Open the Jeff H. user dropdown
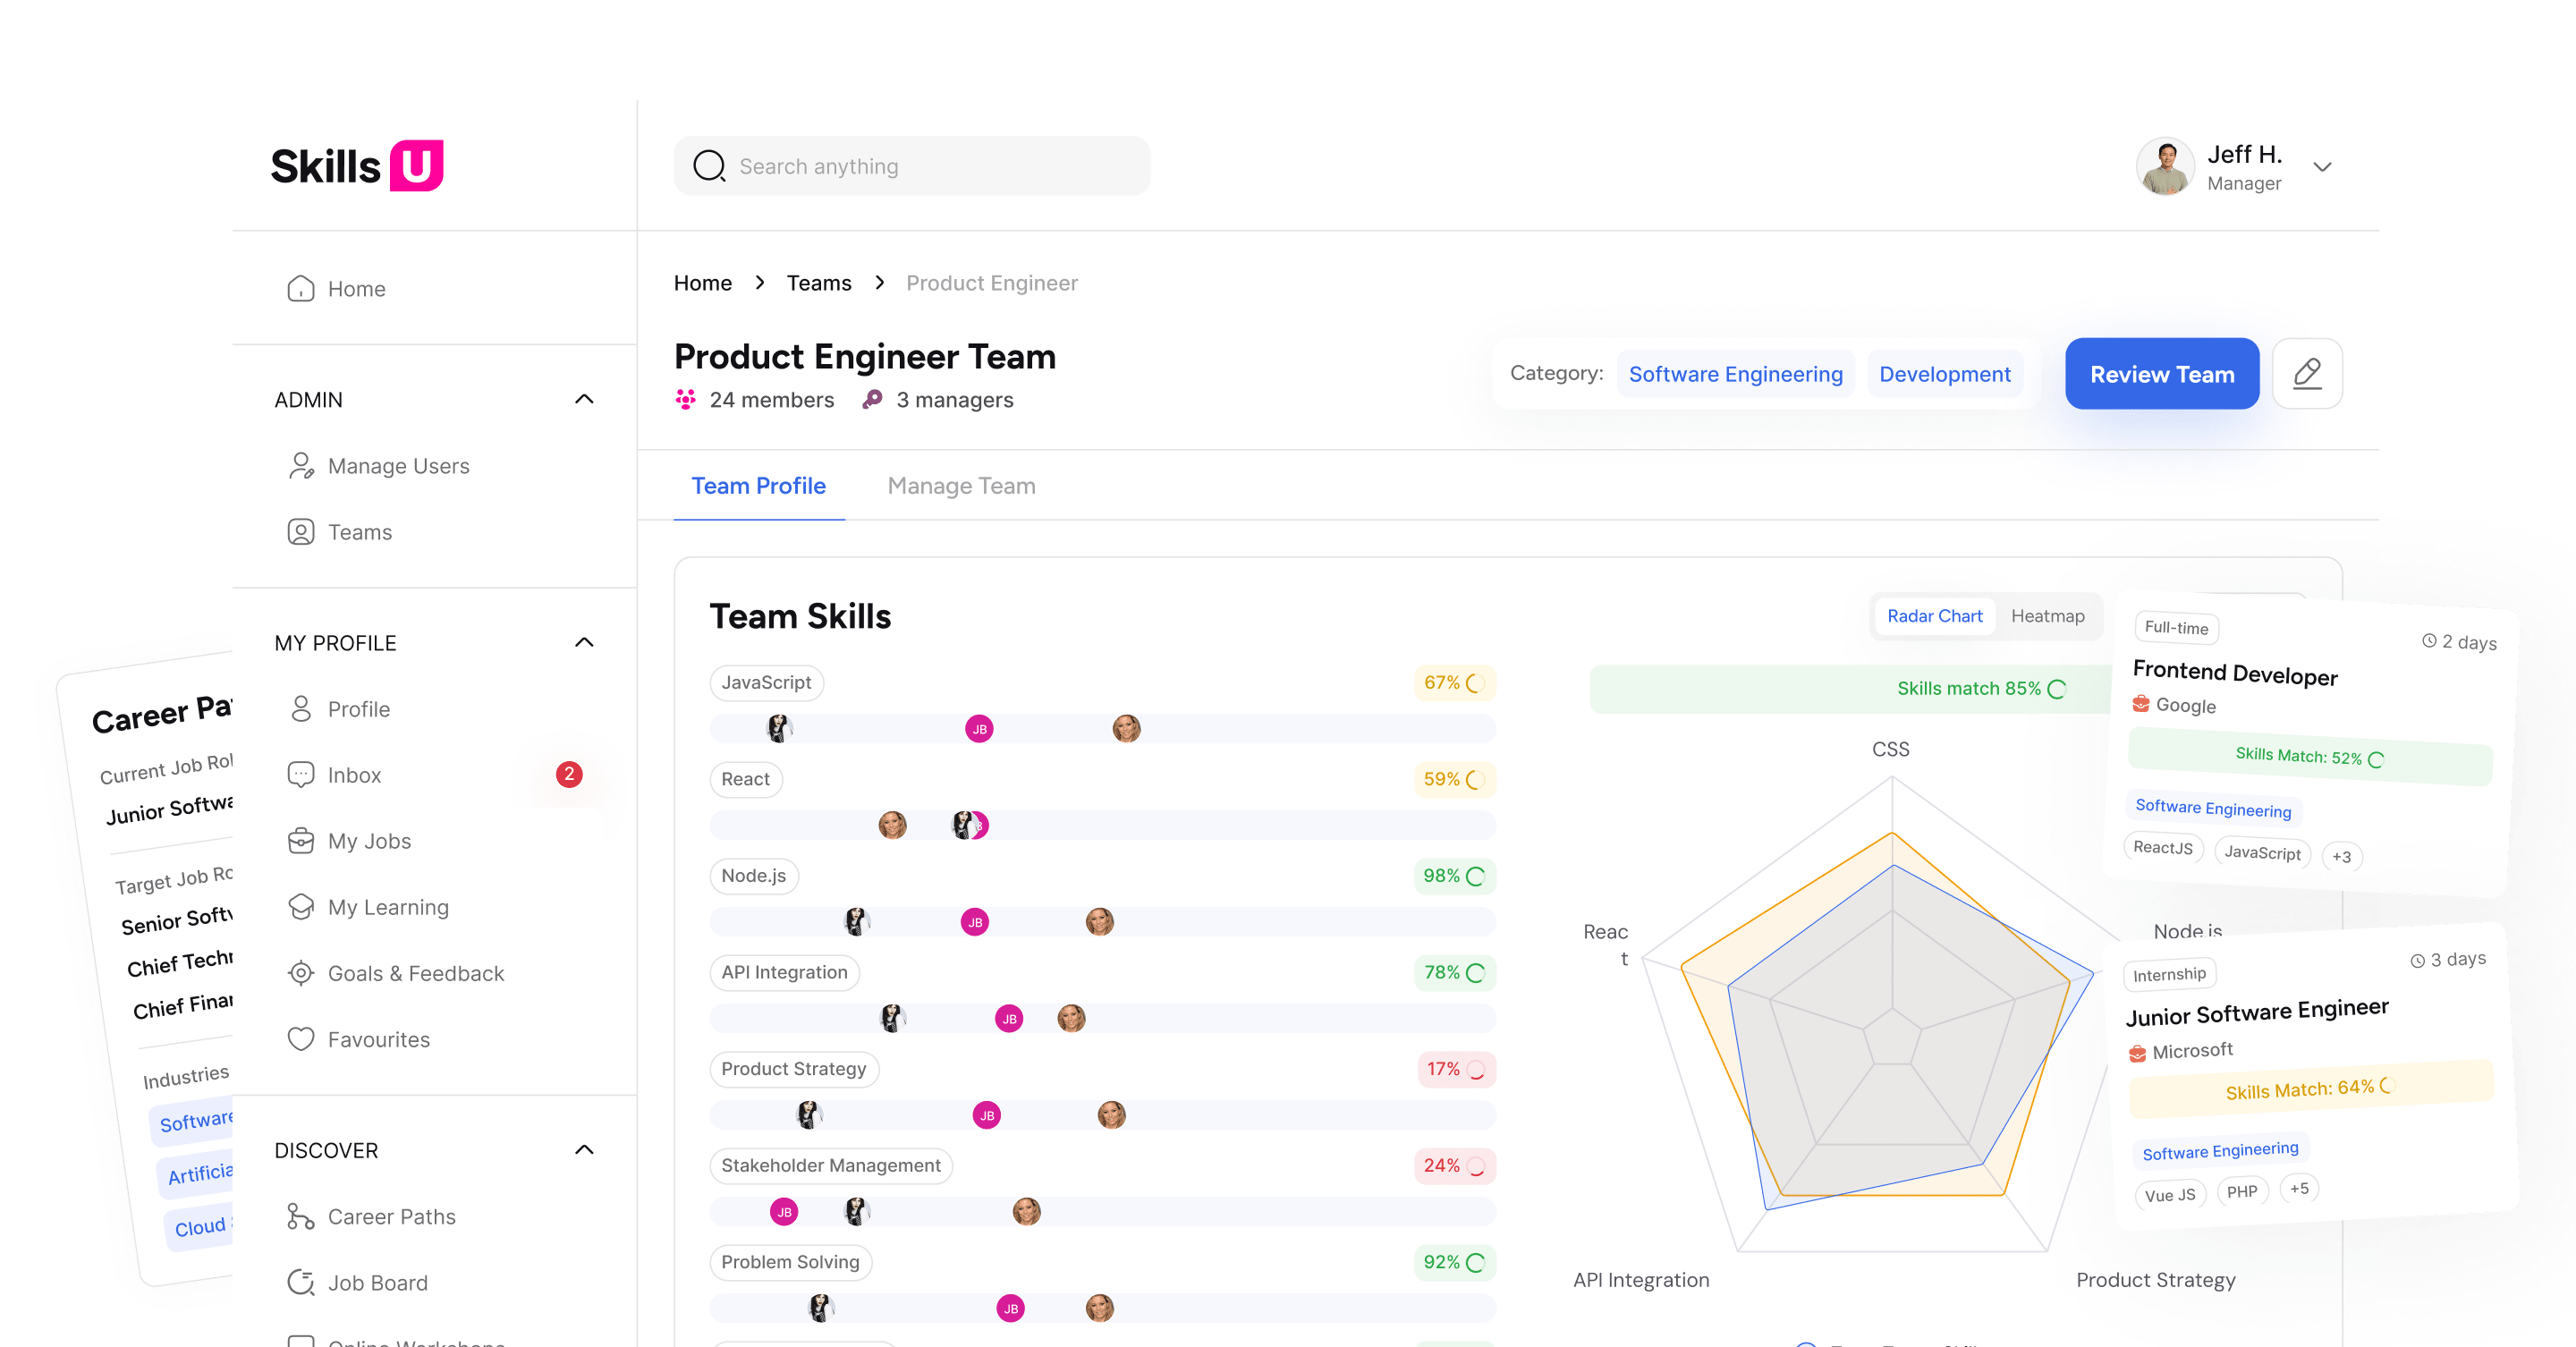 (2322, 167)
